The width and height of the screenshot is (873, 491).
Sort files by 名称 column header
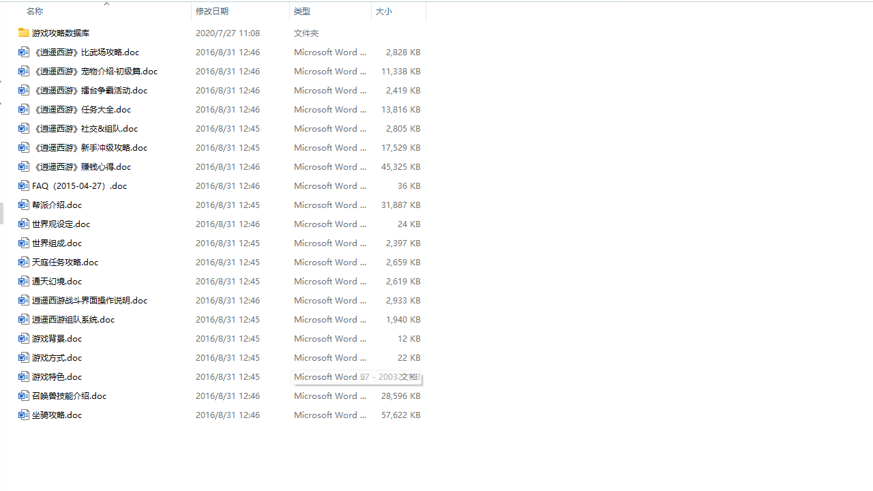[x=35, y=12]
